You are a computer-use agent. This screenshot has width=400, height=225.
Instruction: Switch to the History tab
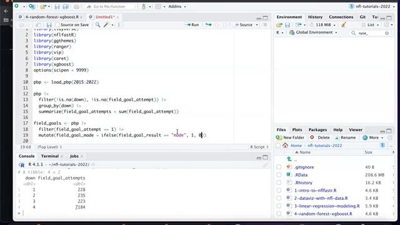315,17
